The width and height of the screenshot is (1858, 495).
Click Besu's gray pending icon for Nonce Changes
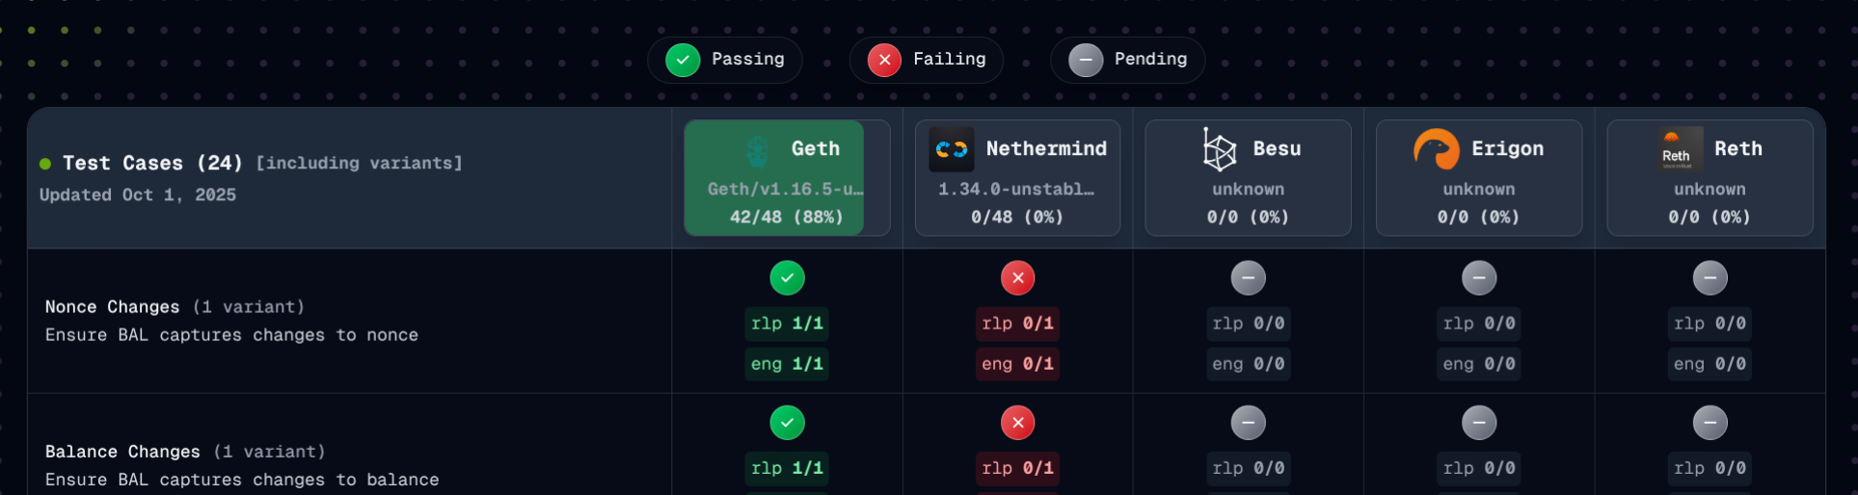coord(1248,278)
